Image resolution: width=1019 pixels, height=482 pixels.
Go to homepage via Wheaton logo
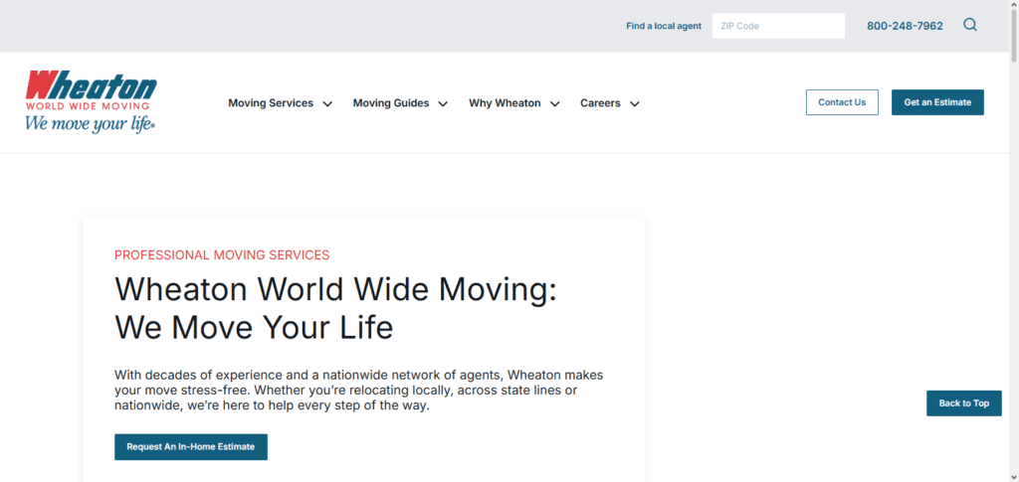point(91,101)
